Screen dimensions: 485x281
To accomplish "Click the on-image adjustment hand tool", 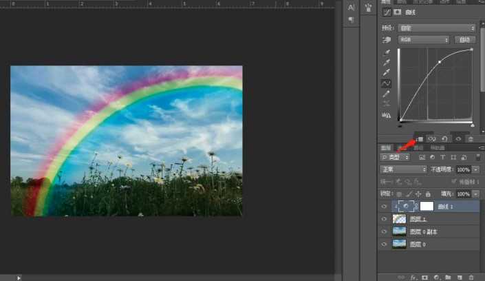I will (387, 40).
